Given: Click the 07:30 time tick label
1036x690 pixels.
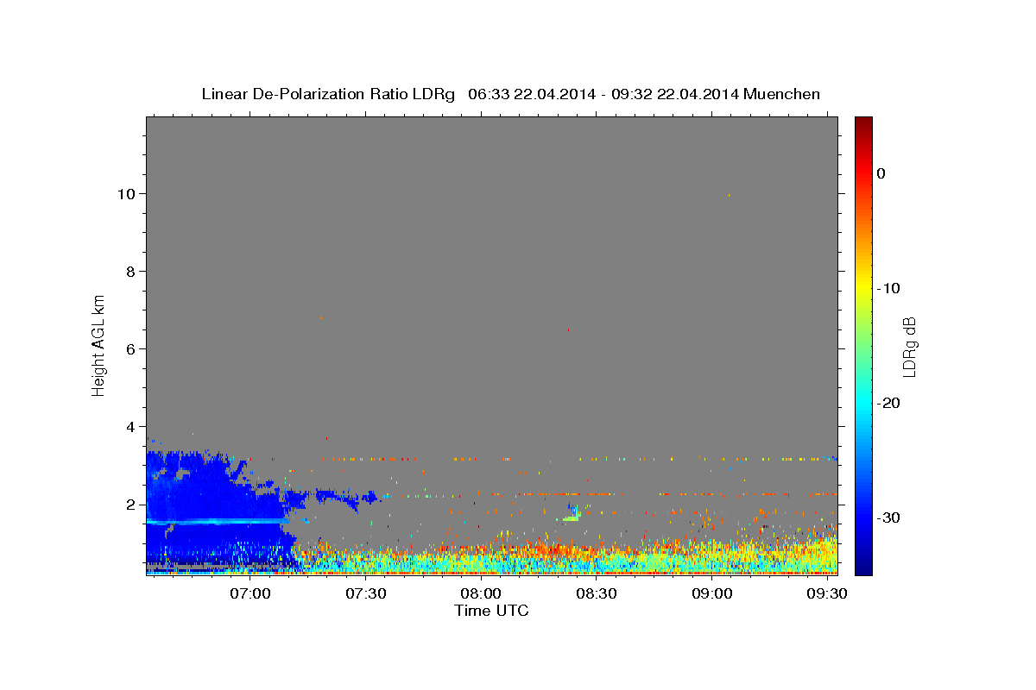Looking at the screenshot, I should pyautogui.click(x=366, y=593).
